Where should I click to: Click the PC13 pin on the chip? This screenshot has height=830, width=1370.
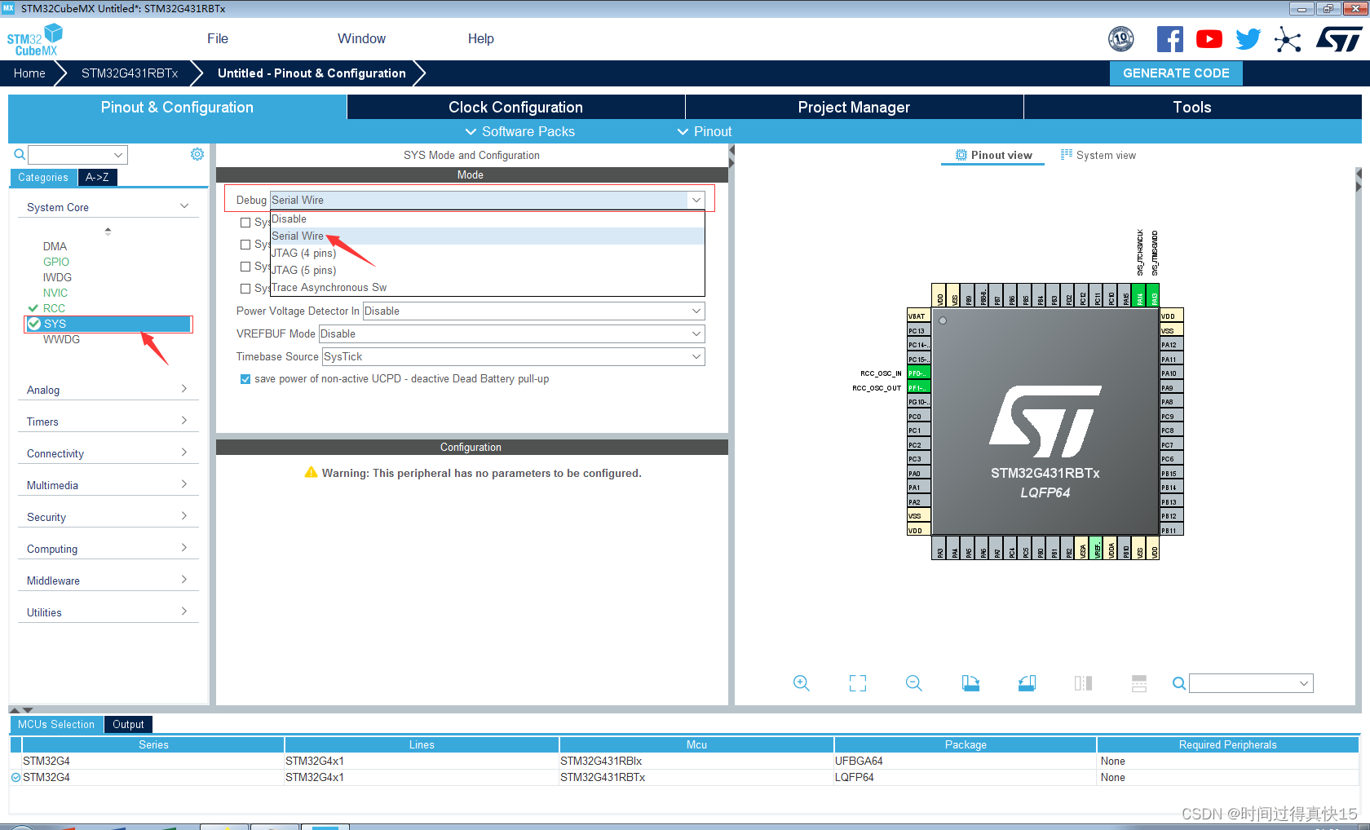[919, 331]
